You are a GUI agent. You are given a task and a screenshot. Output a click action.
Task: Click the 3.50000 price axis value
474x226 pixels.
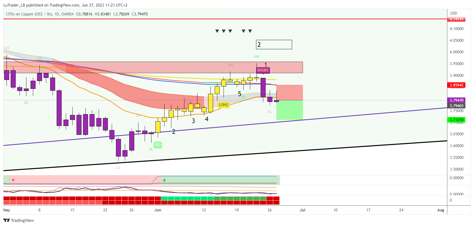point(457,169)
